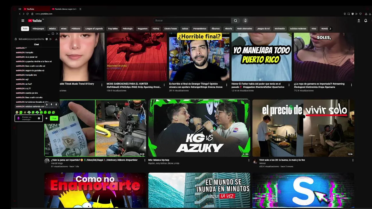The height and width of the screenshot is (209, 372).
Task: Go back with the browser back arrow
Action: (x=20, y=14)
